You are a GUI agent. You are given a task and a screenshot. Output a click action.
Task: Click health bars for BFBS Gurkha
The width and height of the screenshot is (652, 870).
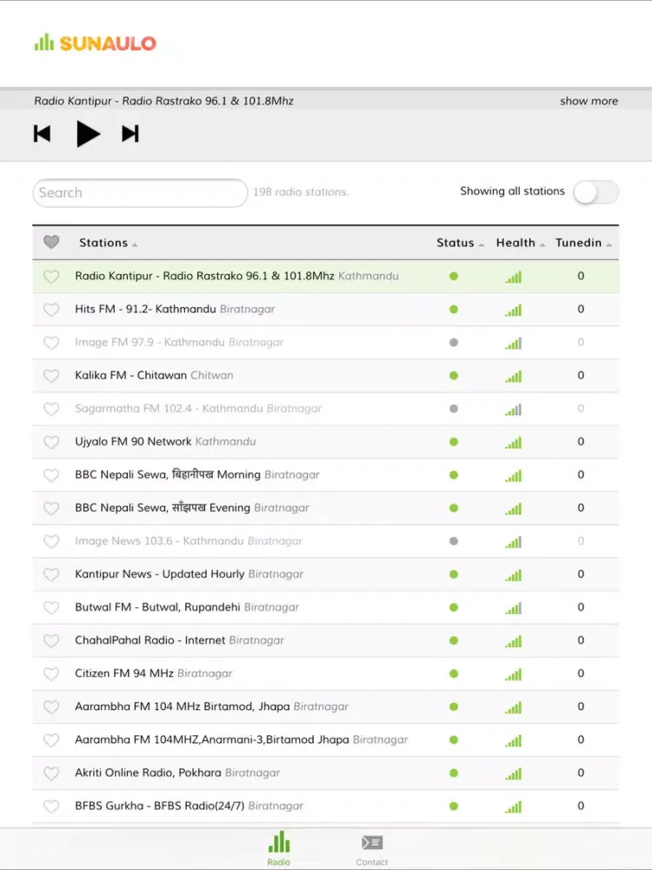point(514,806)
